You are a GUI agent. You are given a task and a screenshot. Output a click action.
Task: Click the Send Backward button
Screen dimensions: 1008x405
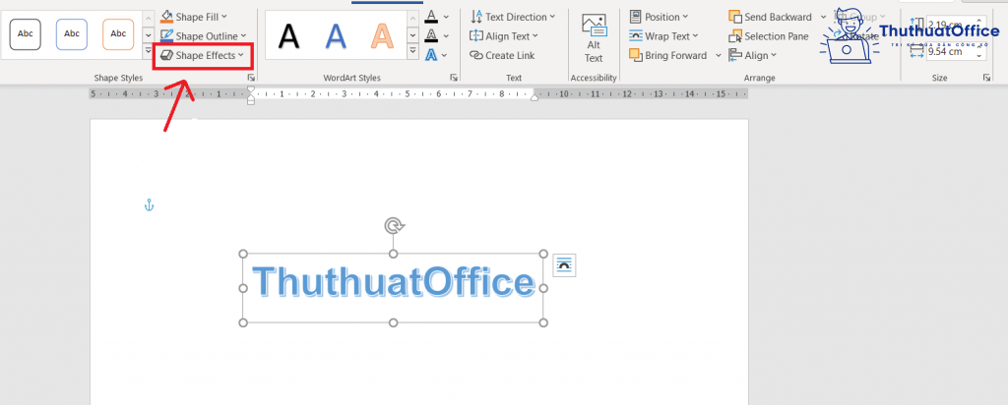[770, 17]
